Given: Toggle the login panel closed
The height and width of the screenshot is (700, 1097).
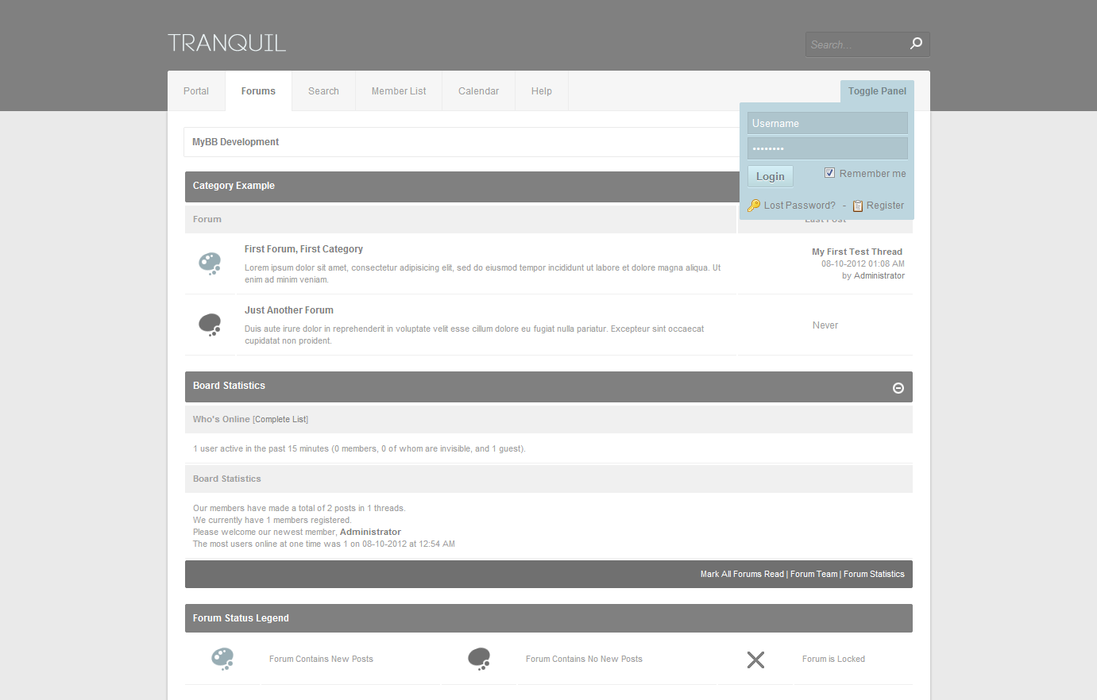Looking at the screenshot, I should 877,91.
